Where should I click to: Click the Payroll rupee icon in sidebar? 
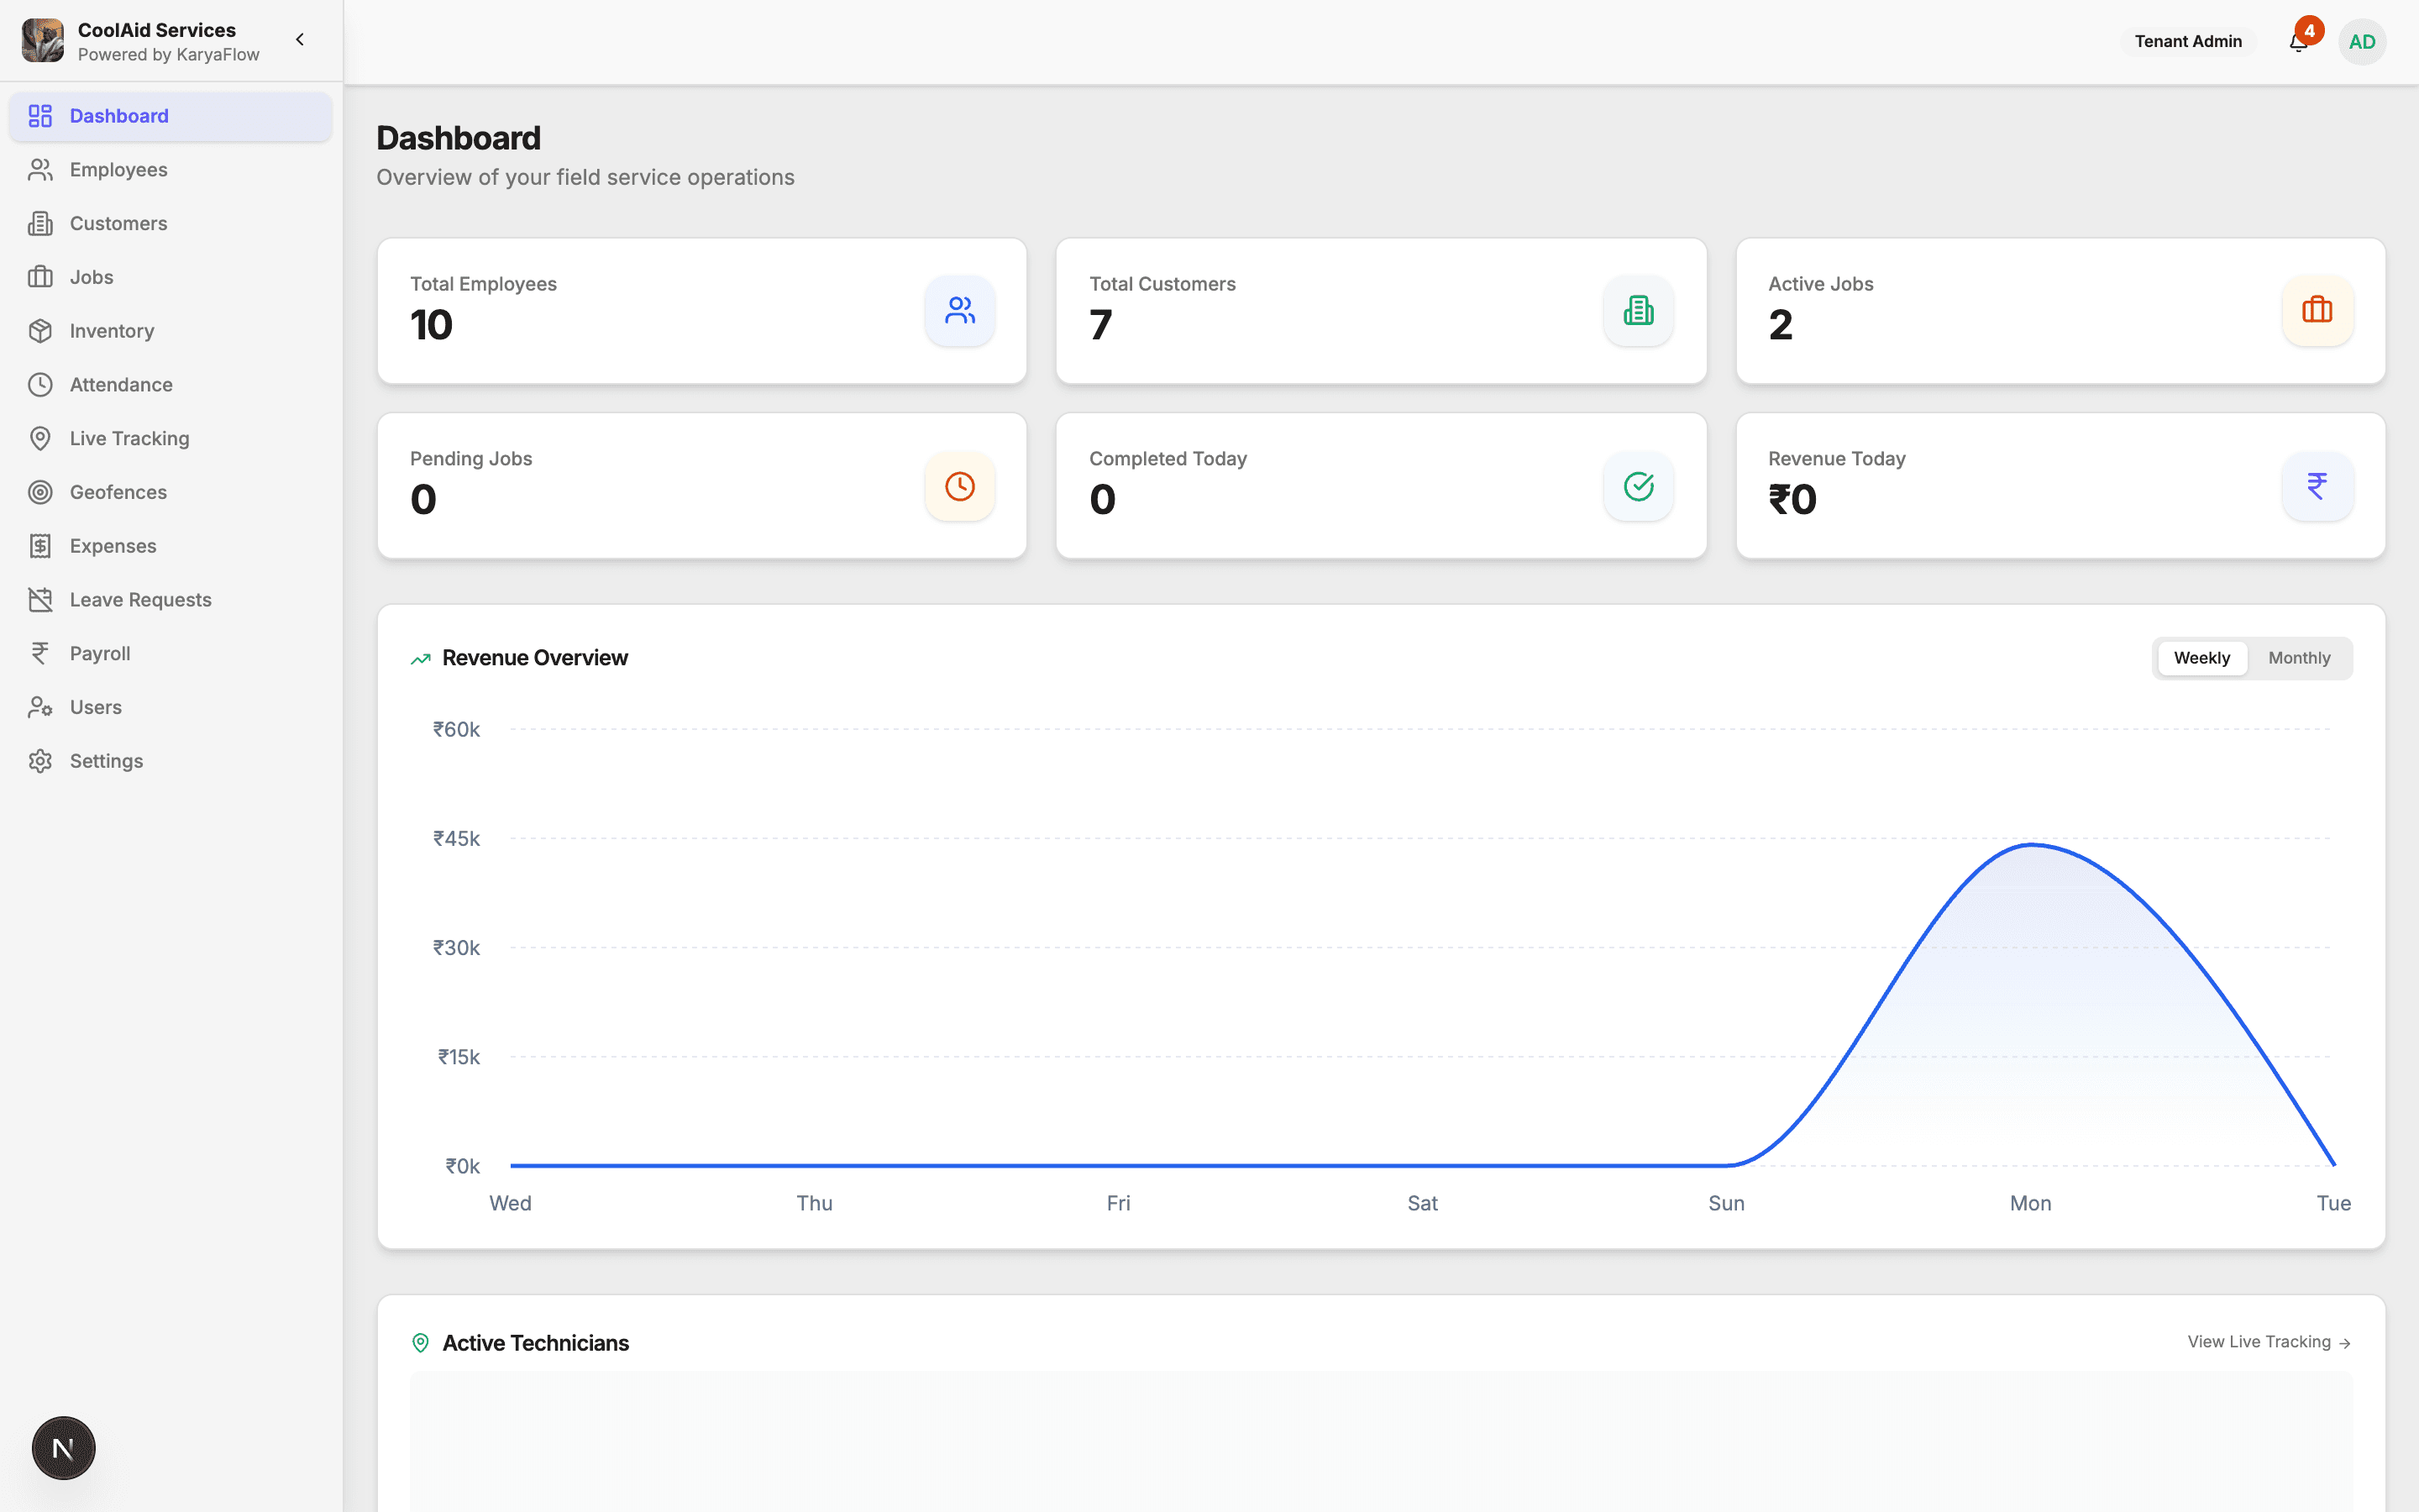coord(40,653)
